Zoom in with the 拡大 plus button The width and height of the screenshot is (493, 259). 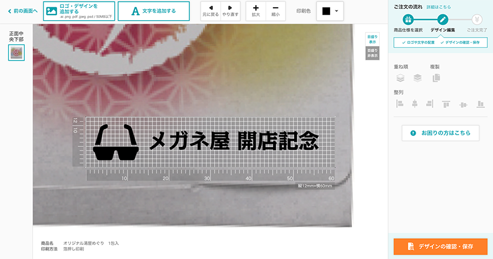(256, 11)
